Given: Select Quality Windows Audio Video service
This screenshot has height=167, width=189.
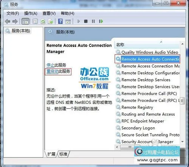Looking at the screenshot, I should pos(147,52).
